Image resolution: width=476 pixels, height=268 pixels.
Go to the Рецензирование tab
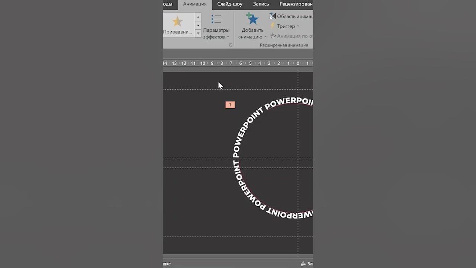pyautogui.click(x=297, y=4)
